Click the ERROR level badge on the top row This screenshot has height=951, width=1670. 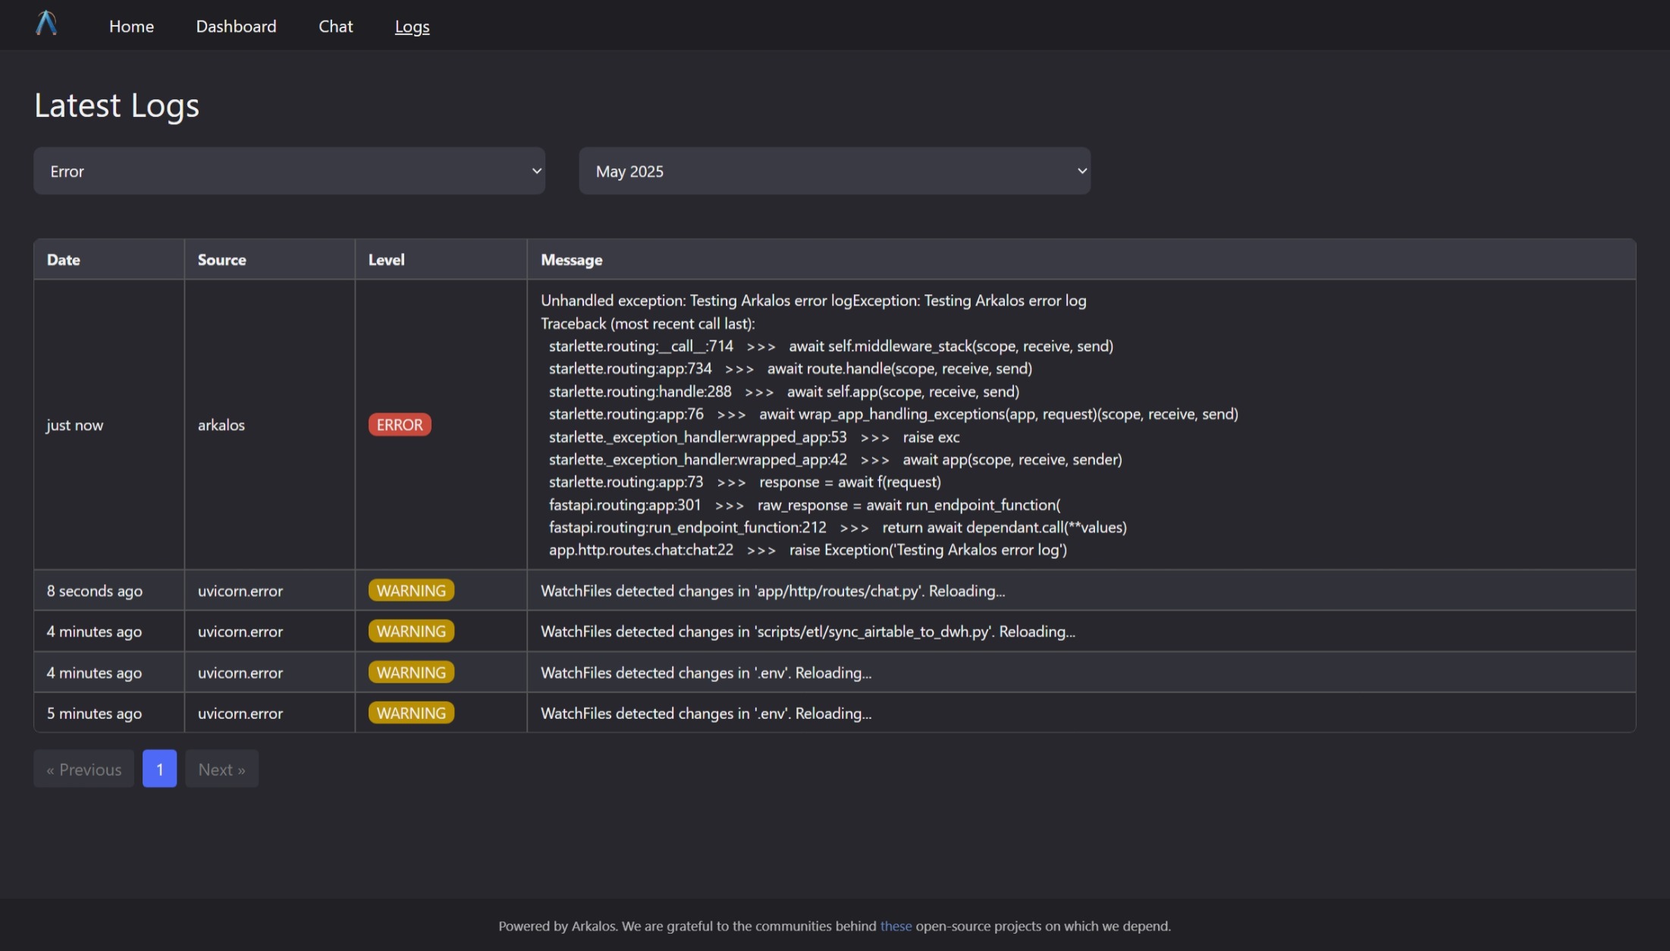click(x=399, y=424)
